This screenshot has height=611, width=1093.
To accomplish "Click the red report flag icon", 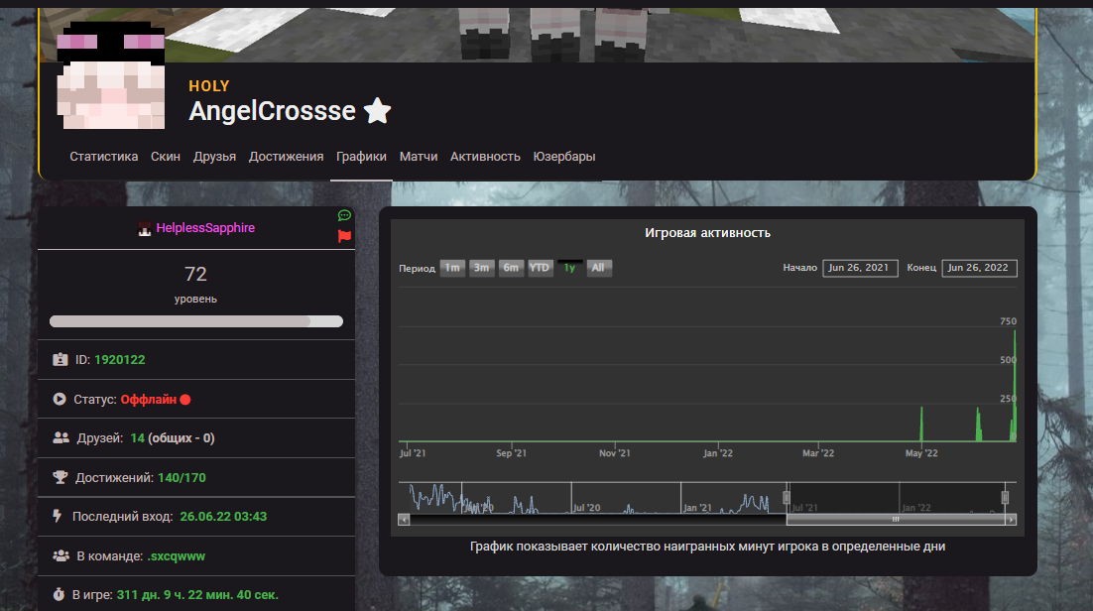I will tap(344, 236).
